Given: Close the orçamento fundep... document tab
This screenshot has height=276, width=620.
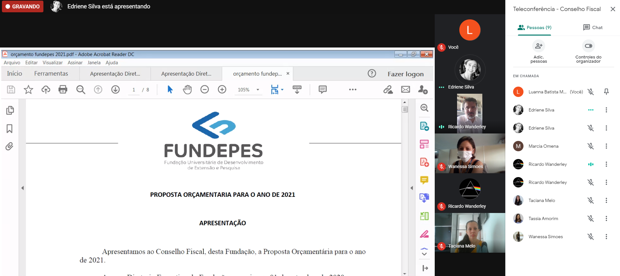Looking at the screenshot, I should 288,73.
